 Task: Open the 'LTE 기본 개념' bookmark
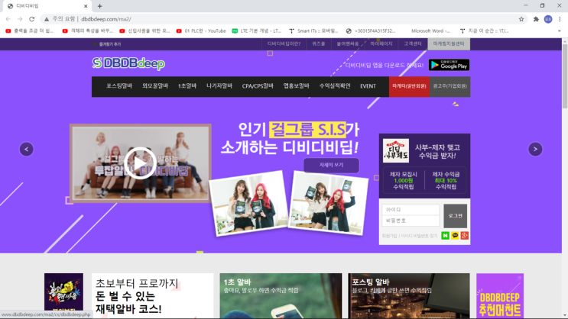pos(256,31)
